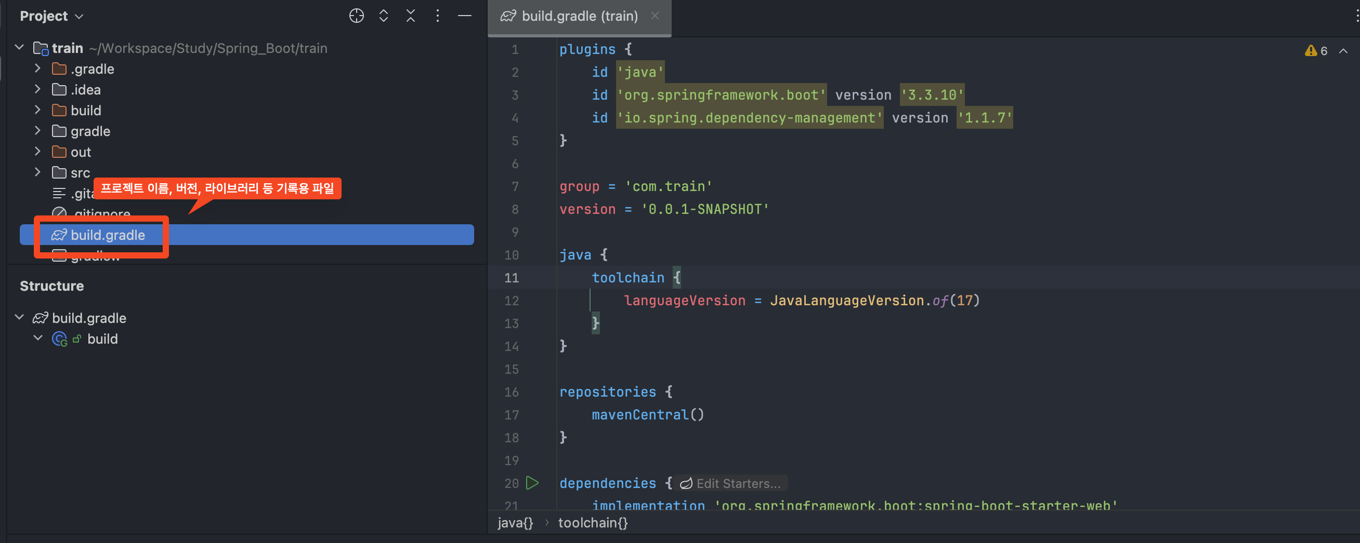This screenshot has height=543, width=1360.
Task: Click the toolchain keyword on line 11
Action: coord(627,278)
